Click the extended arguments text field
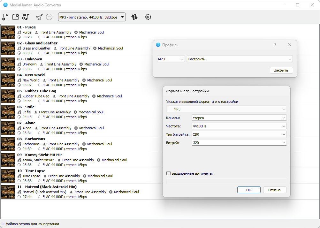 226,181
